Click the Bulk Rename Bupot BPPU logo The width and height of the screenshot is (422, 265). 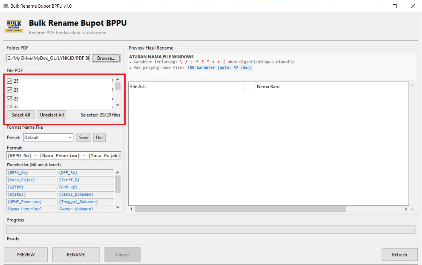coord(14,27)
